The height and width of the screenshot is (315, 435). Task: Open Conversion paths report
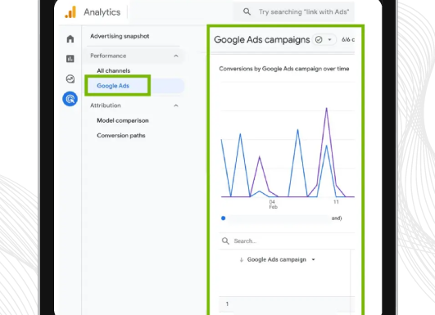(x=121, y=136)
